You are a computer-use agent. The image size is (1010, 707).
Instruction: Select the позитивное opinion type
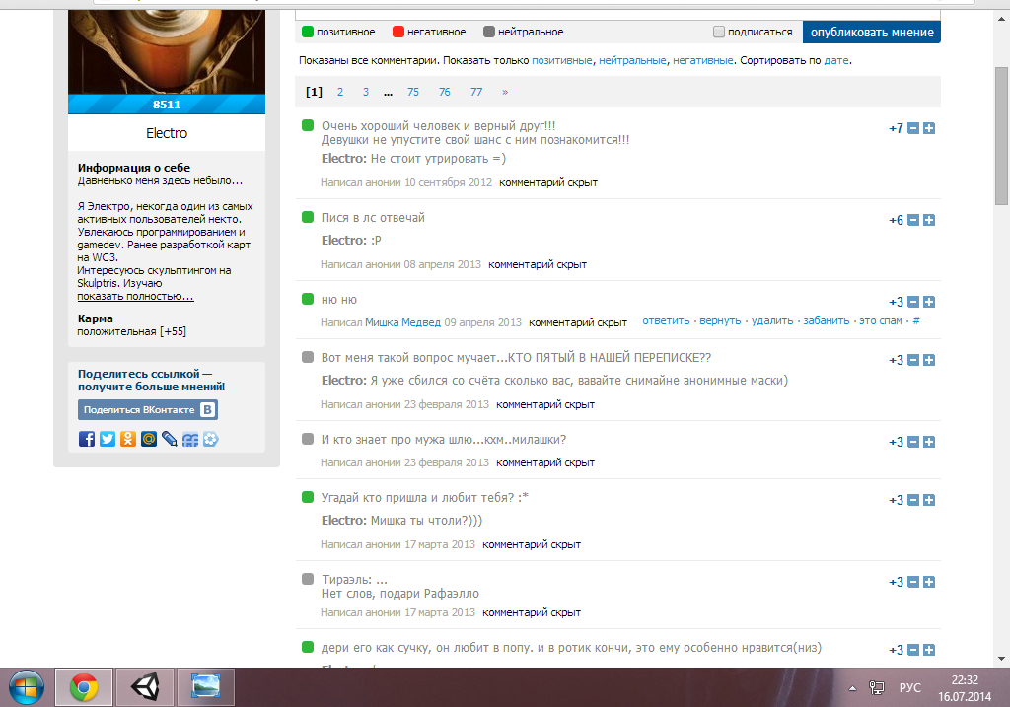(339, 32)
